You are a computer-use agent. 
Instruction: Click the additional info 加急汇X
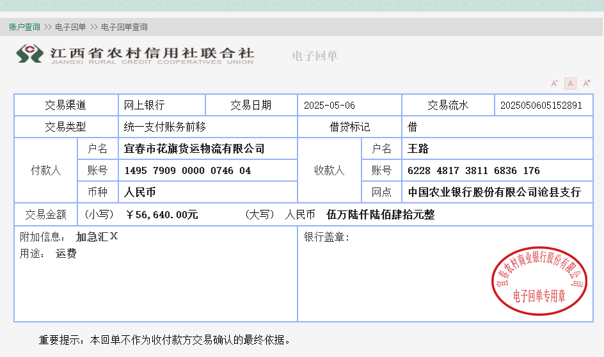pyautogui.click(x=97, y=237)
